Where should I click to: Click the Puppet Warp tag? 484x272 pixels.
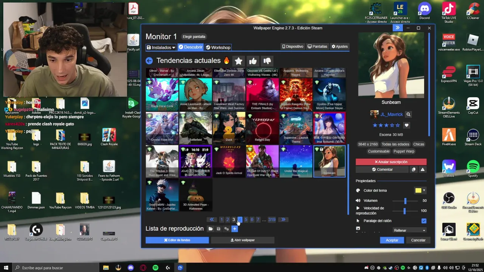(x=404, y=151)
